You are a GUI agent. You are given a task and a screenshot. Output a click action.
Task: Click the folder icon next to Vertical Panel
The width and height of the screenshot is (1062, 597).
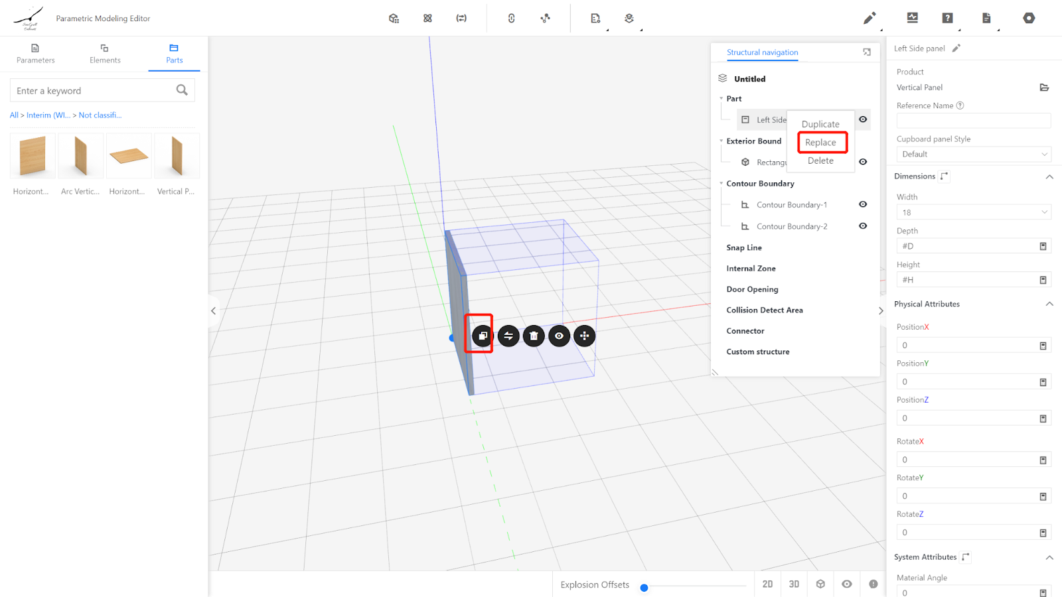[1043, 88]
